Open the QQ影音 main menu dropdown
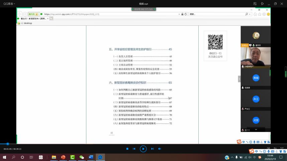The image size is (287, 161). (x=9, y=4)
